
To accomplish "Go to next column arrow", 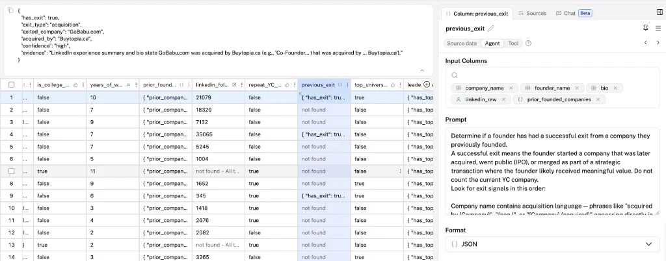I will (x=658, y=43).
